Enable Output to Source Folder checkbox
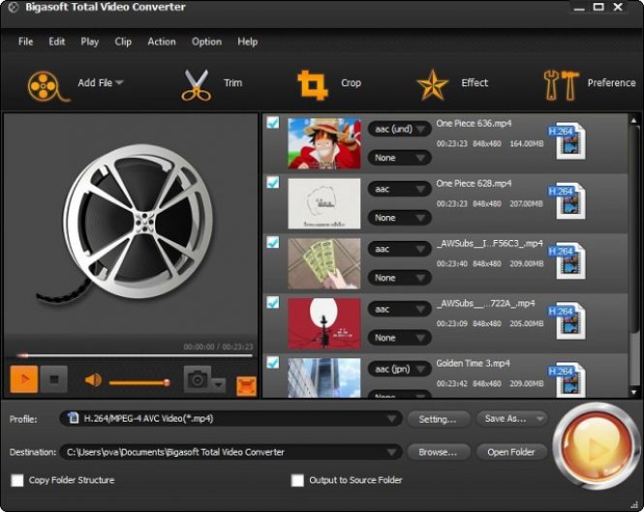The image size is (644, 512). tap(297, 480)
